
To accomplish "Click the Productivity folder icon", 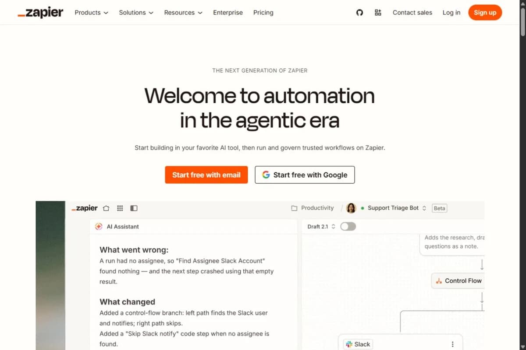I will coord(294,208).
